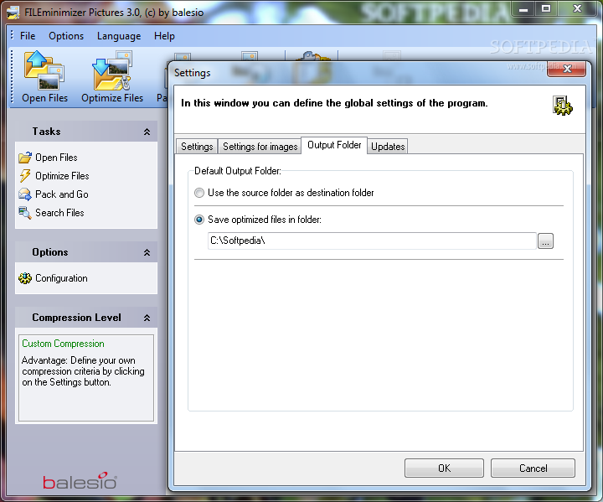
Task: Click the Search Files magnifier icon
Action: (25, 213)
